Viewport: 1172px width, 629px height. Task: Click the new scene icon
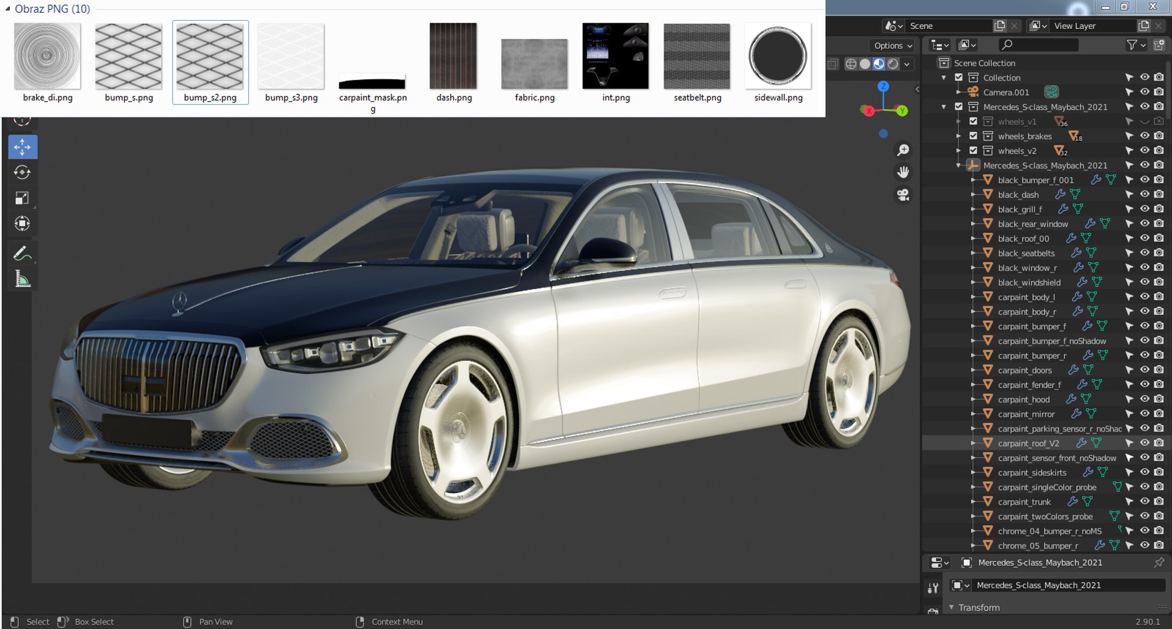1000,26
